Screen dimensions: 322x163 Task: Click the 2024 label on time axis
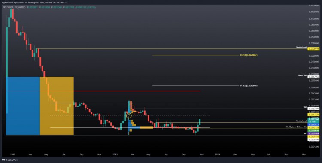(x=217, y=154)
